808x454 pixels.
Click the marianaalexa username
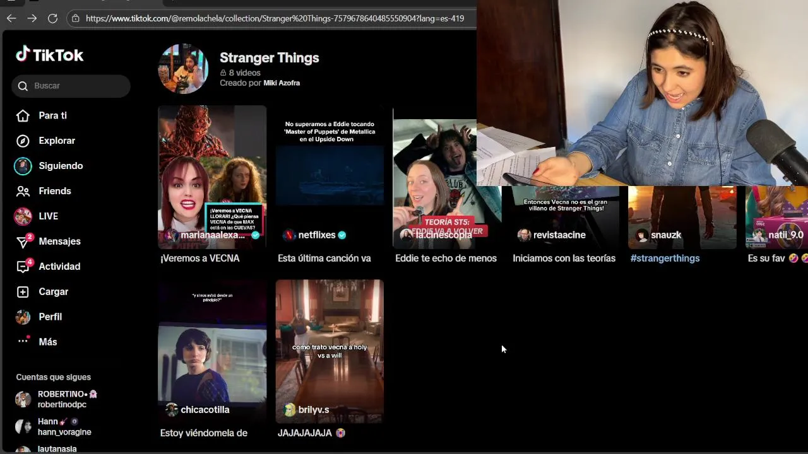pyautogui.click(x=213, y=235)
